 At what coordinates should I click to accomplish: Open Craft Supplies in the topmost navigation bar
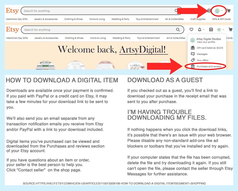[x=198, y=19]
